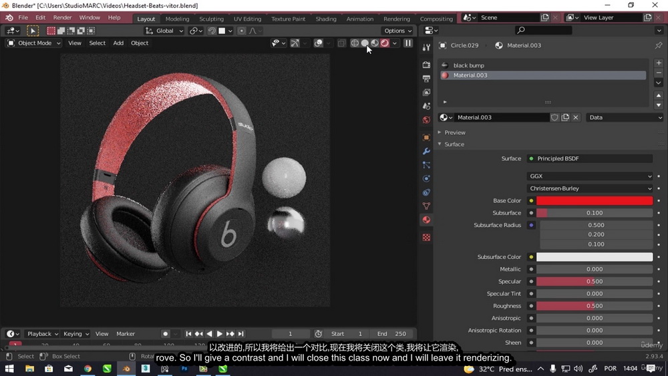Open the Keying popover
This screenshot has height=376, width=668.
(76, 334)
